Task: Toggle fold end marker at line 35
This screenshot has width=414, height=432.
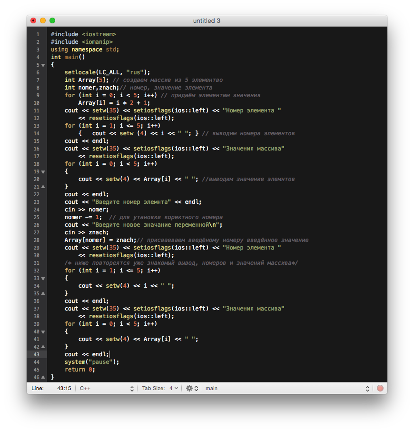Action: (43, 293)
